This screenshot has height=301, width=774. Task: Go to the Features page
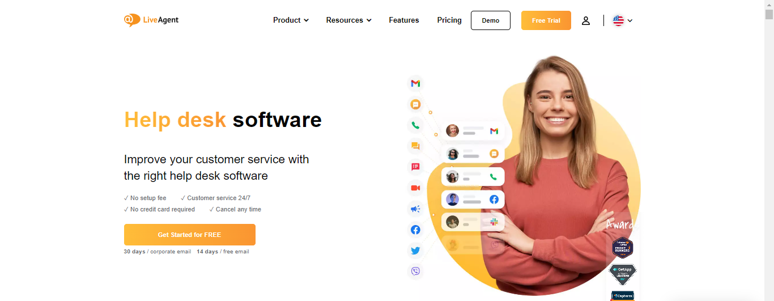click(404, 20)
